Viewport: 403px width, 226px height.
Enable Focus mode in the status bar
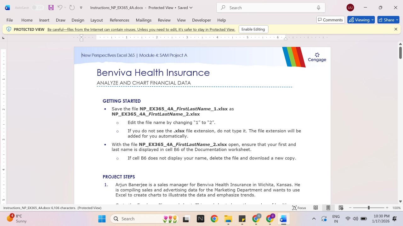click(x=299, y=208)
